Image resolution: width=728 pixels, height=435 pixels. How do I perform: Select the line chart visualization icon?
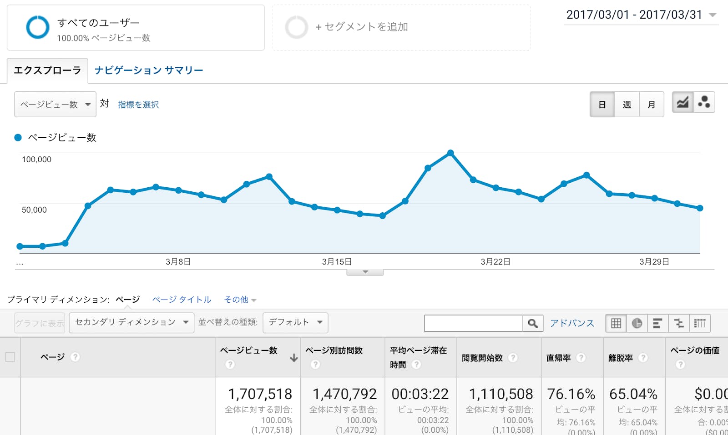(x=682, y=103)
